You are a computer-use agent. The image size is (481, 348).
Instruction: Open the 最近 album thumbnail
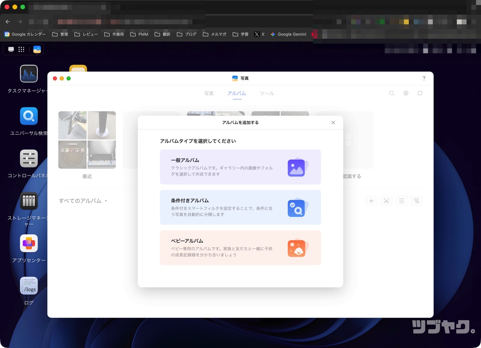[x=87, y=140]
